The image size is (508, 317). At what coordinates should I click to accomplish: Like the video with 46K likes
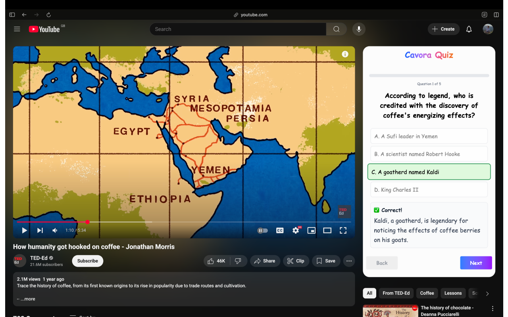[216, 261]
